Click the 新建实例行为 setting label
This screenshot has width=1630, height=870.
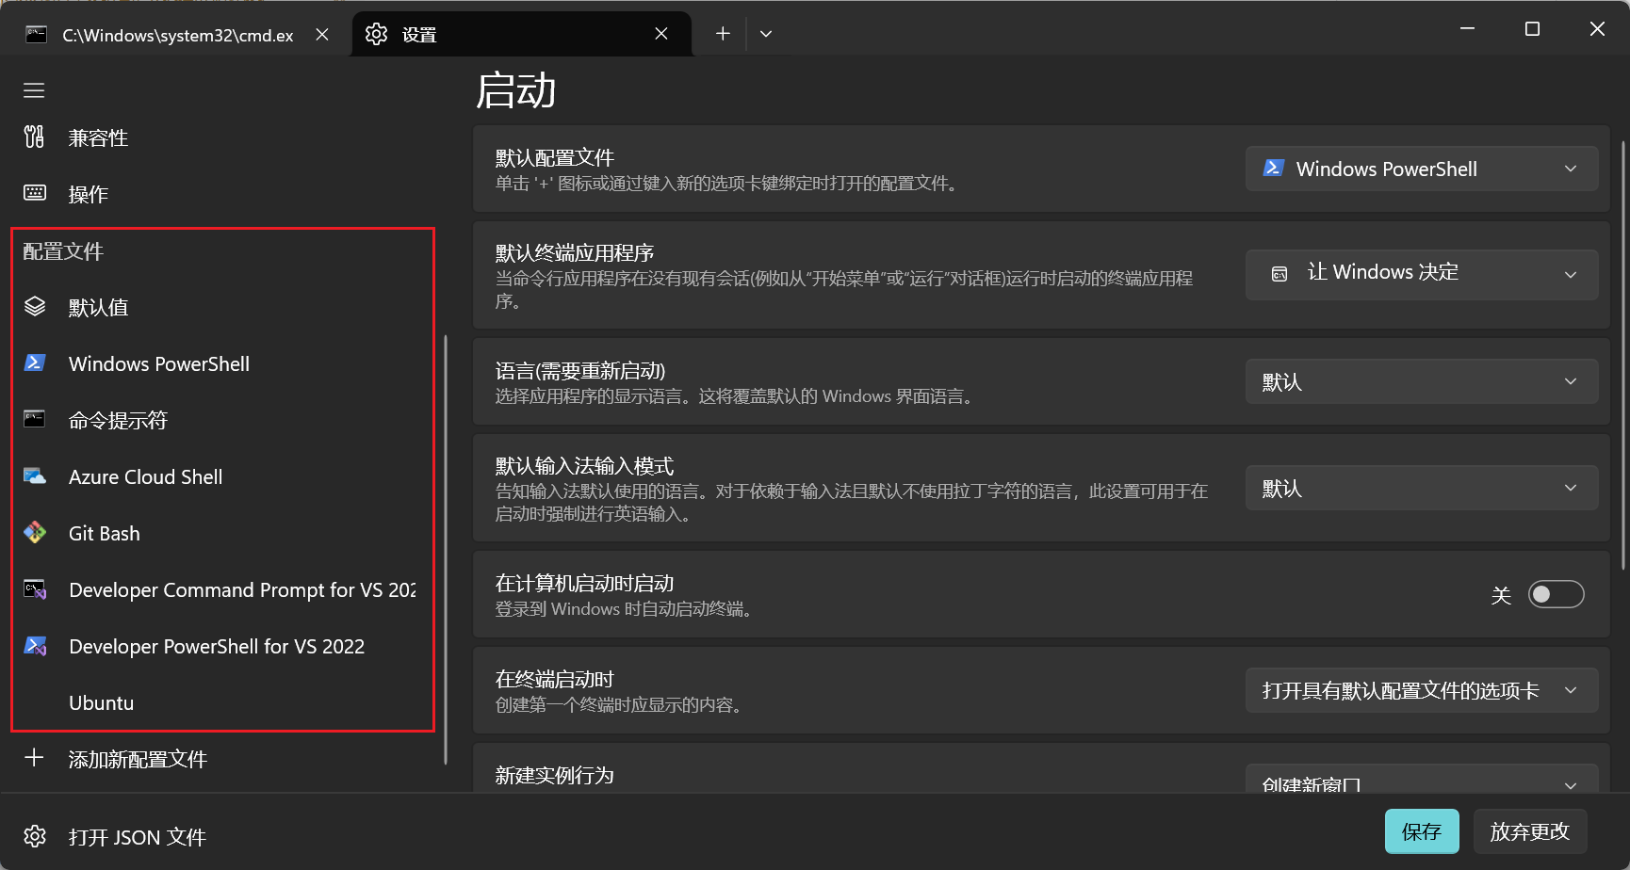(x=555, y=775)
